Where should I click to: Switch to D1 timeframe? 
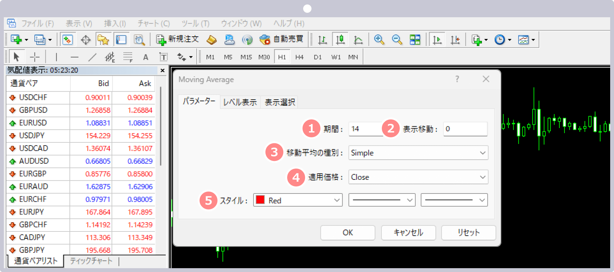[318, 57]
